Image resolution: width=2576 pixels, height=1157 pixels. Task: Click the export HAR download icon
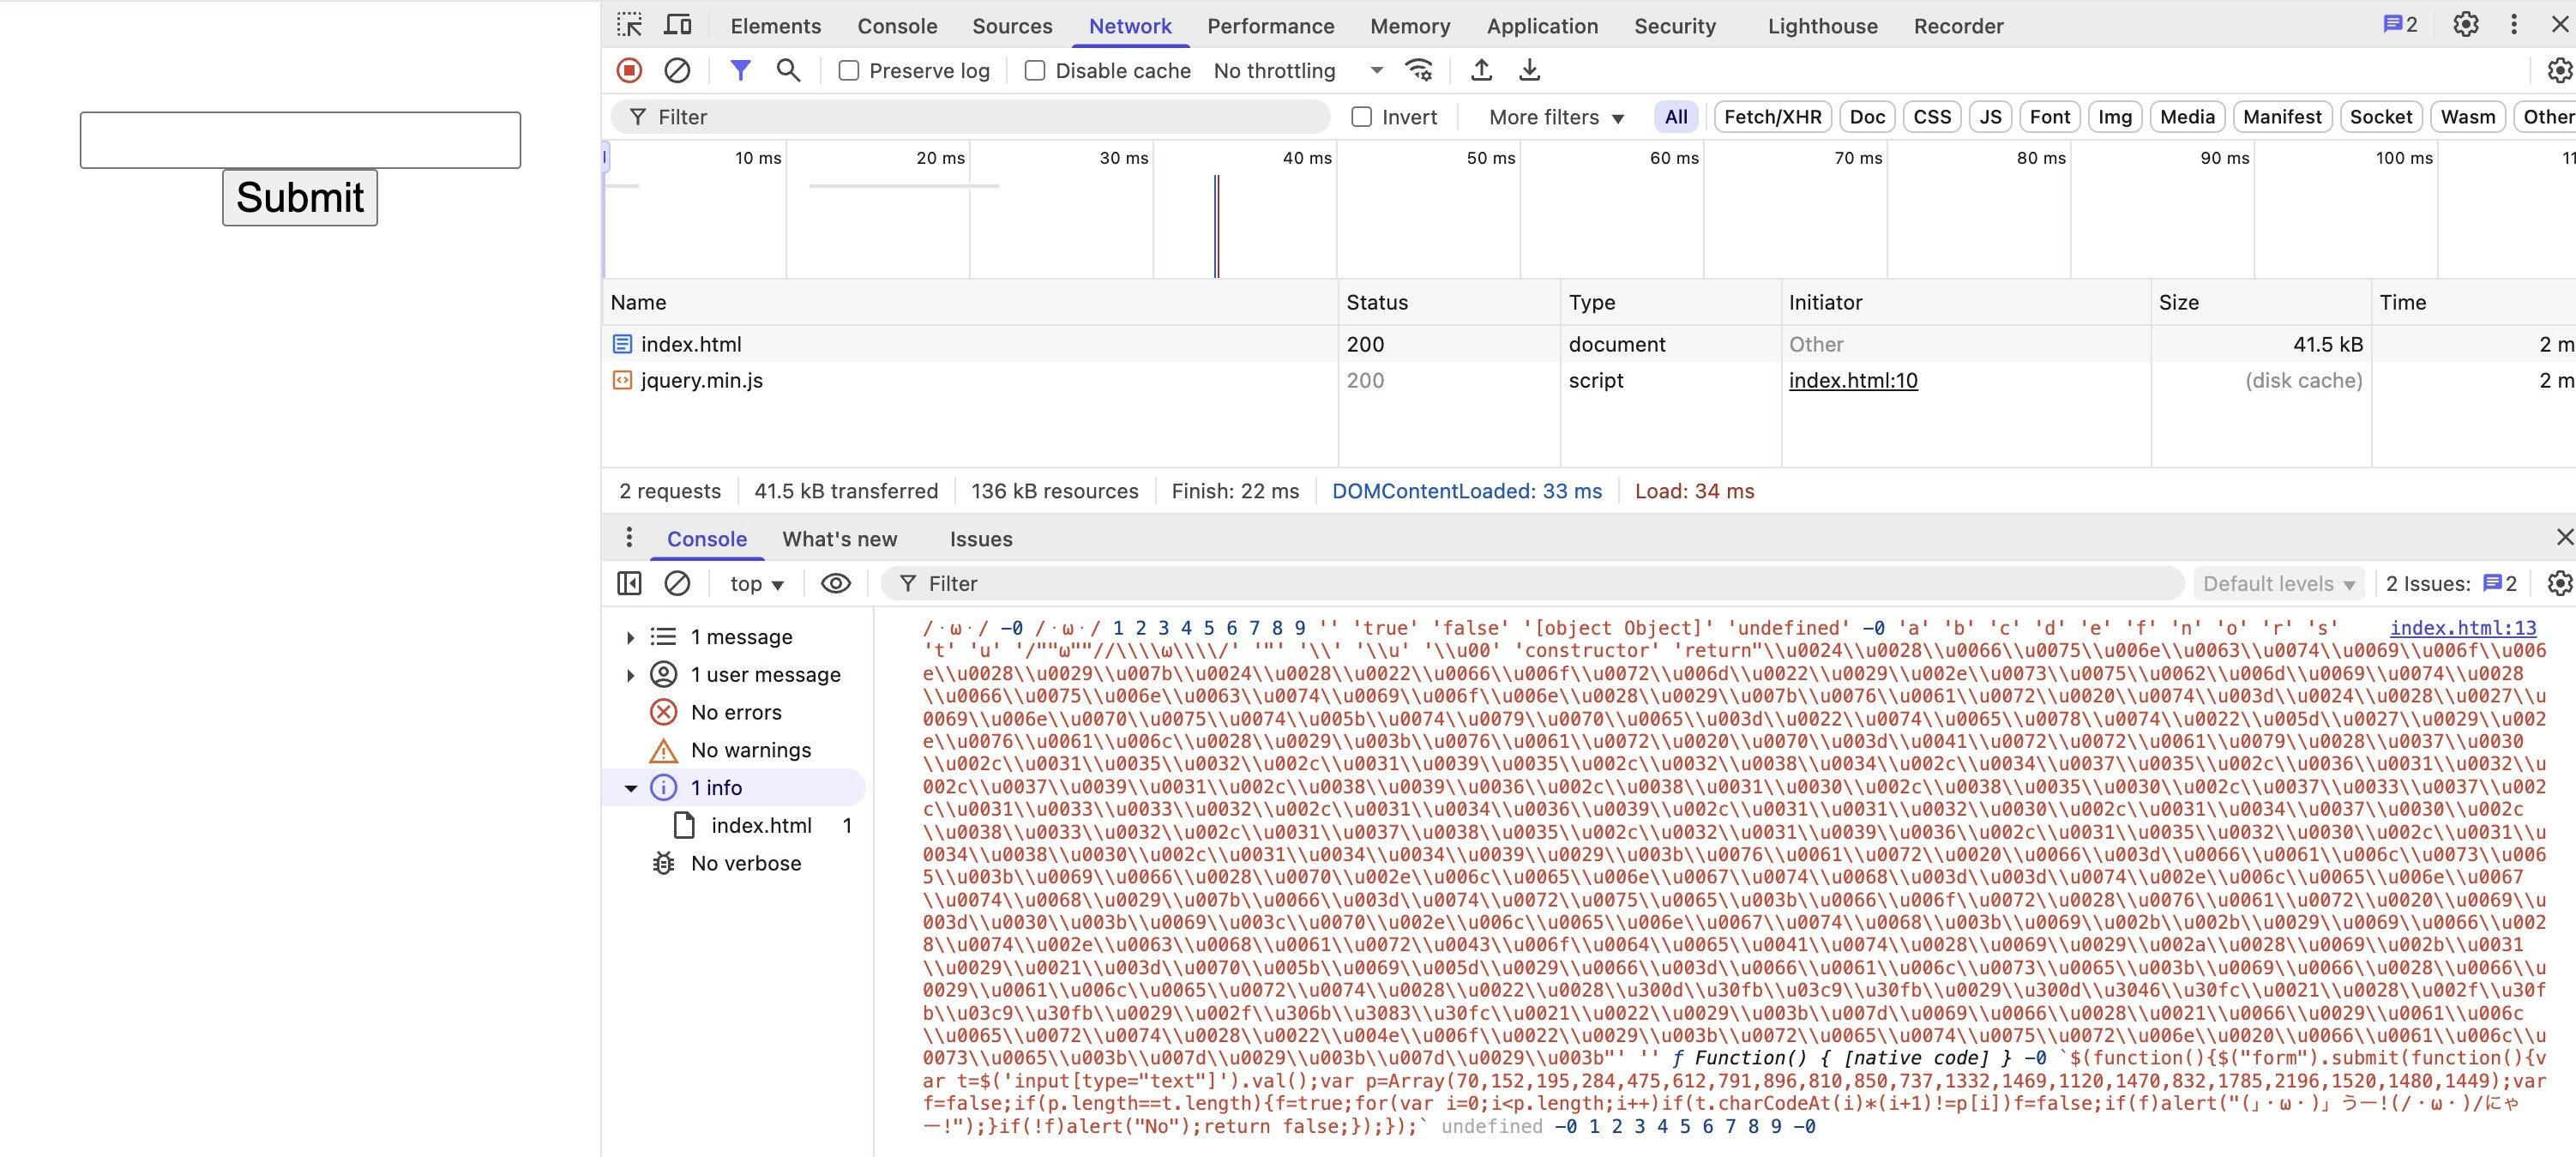(x=1529, y=70)
